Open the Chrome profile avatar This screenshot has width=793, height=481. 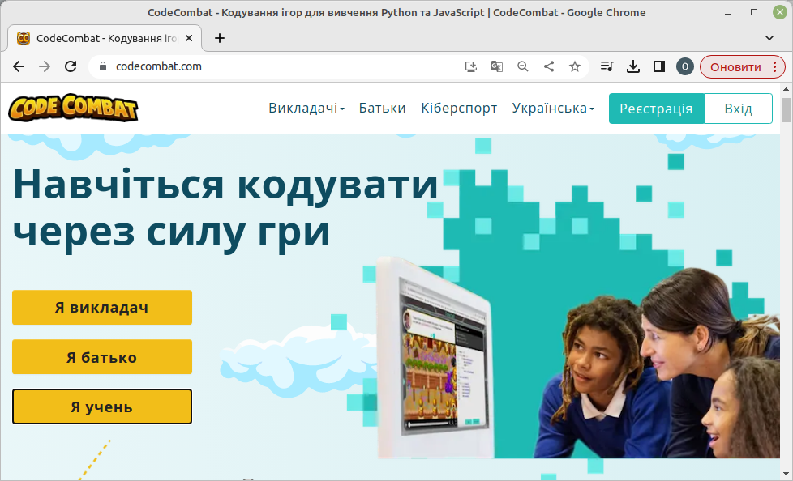(685, 66)
